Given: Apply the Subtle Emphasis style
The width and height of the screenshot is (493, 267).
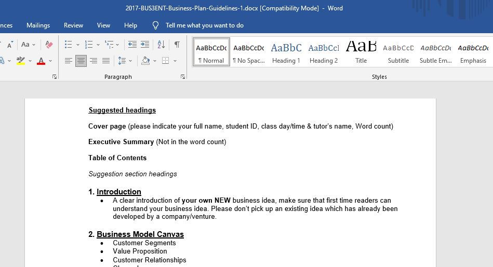Looking at the screenshot, I should tap(436, 52).
